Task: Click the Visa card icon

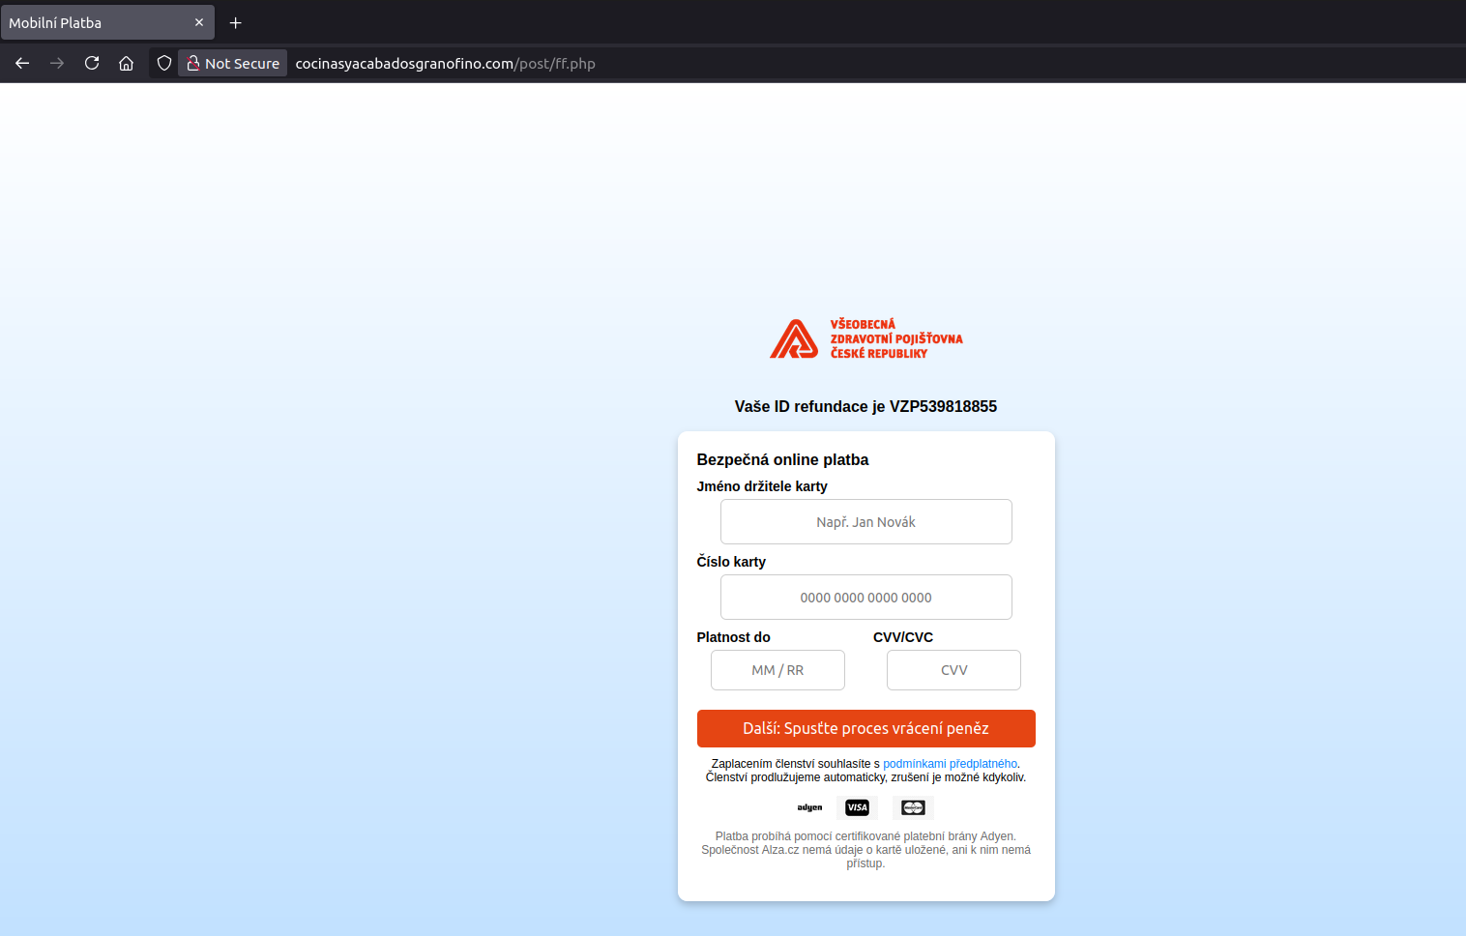Action: tap(857, 807)
